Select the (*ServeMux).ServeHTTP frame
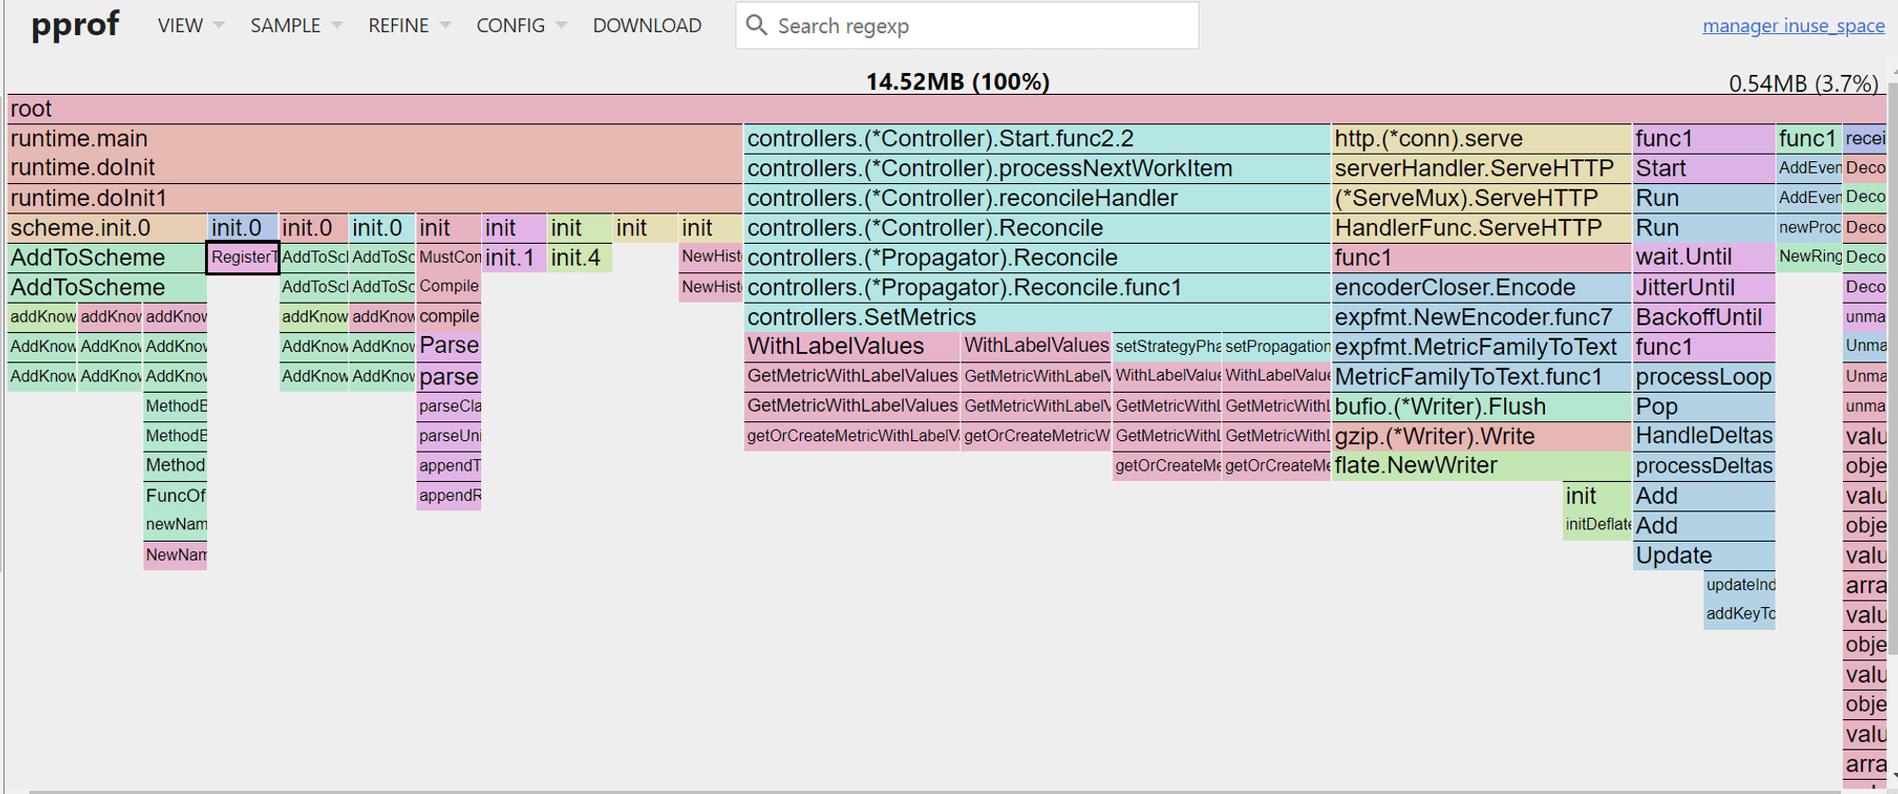1898x794 pixels. 1481,198
